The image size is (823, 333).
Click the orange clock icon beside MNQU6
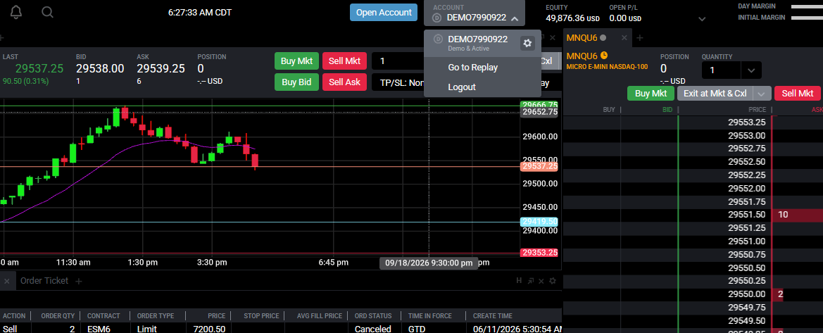pos(603,55)
